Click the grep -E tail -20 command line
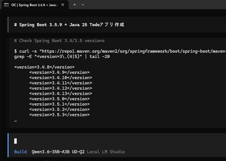This screenshot has width=226, height=161. (x=62, y=56)
